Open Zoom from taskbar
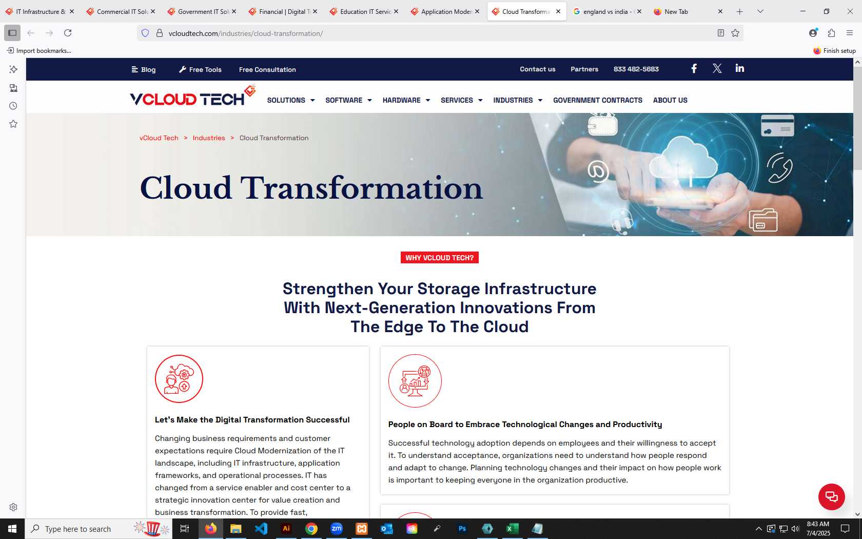 click(x=337, y=528)
